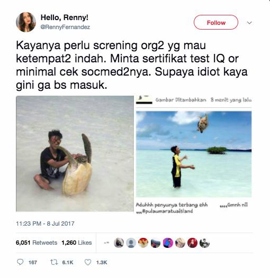Click the retweet arrows icon
Screen dimensions: 270x278
[54, 262]
